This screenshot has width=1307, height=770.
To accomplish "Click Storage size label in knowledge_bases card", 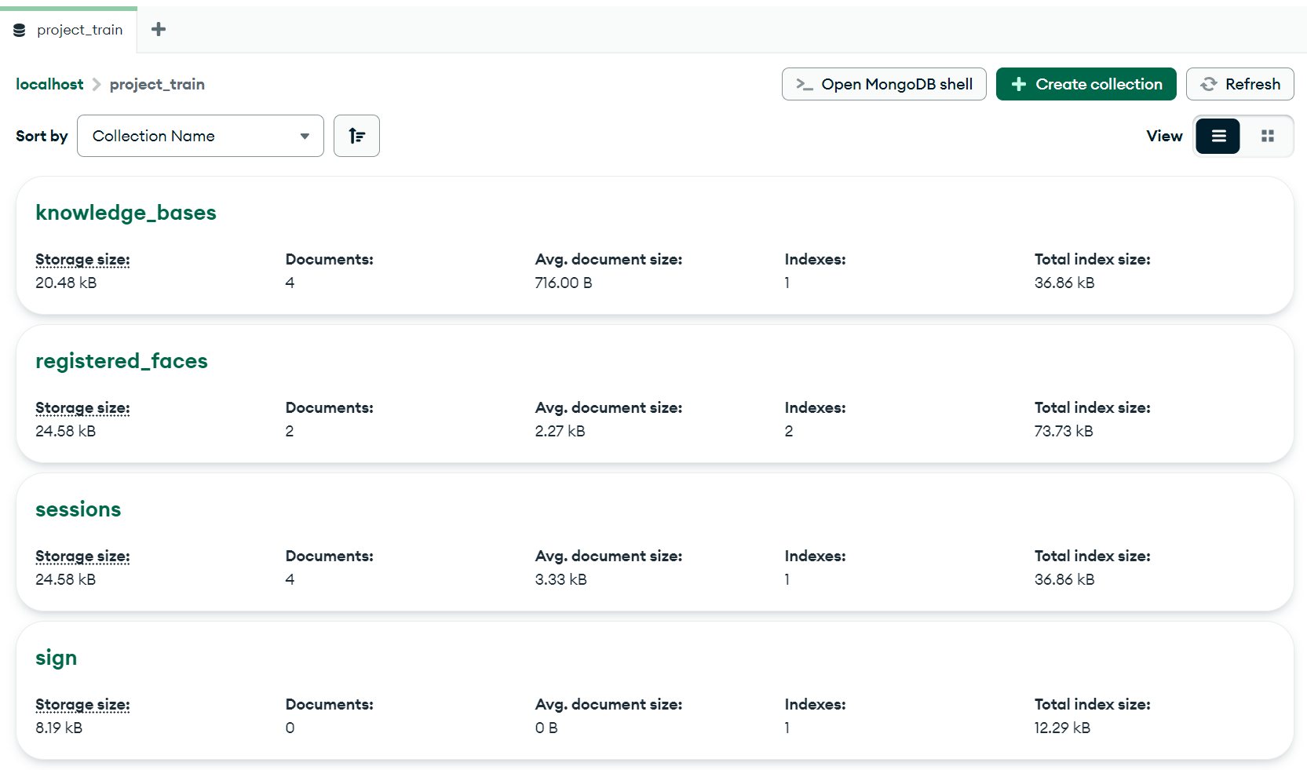I will [82, 259].
